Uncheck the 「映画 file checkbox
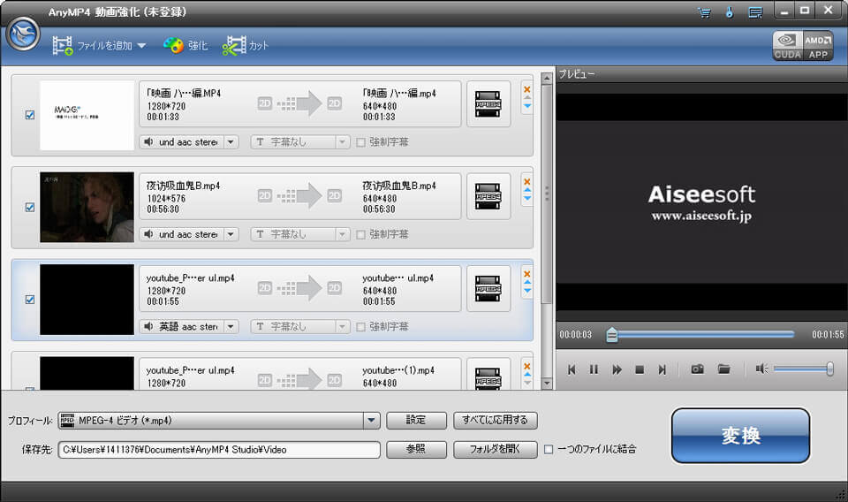Image resolution: width=848 pixels, height=502 pixels. (x=30, y=115)
